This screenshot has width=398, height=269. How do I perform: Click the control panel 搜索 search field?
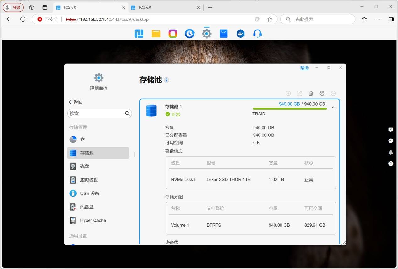click(96, 113)
